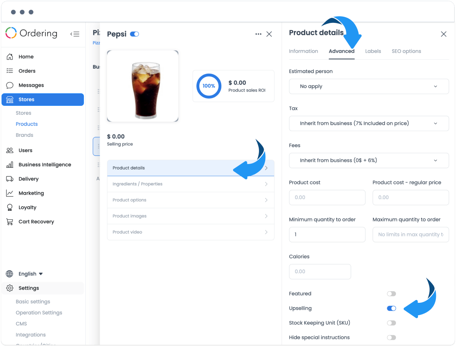
Task: Open the Pepsi three-dot more menu
Action: [x=258, y=34]
